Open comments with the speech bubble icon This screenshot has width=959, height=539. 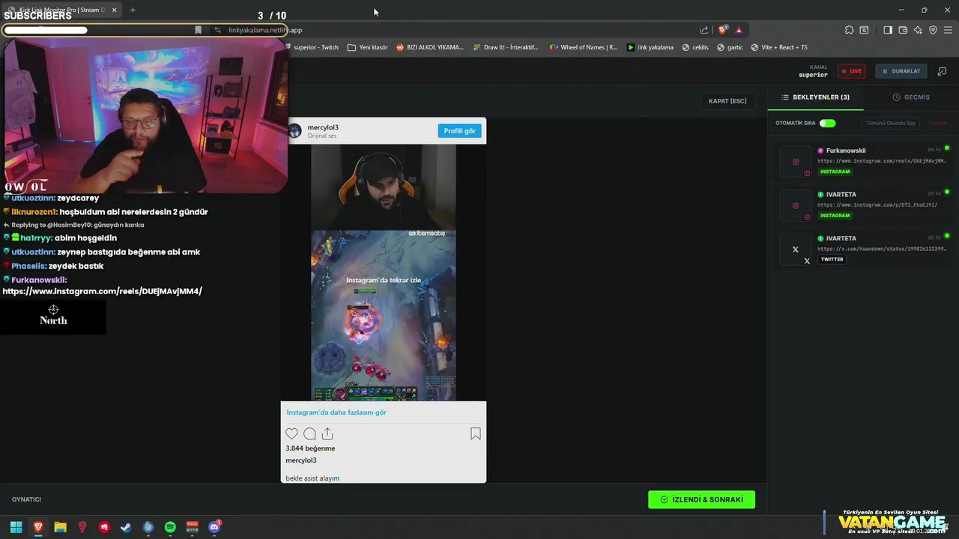click(309, 433)
